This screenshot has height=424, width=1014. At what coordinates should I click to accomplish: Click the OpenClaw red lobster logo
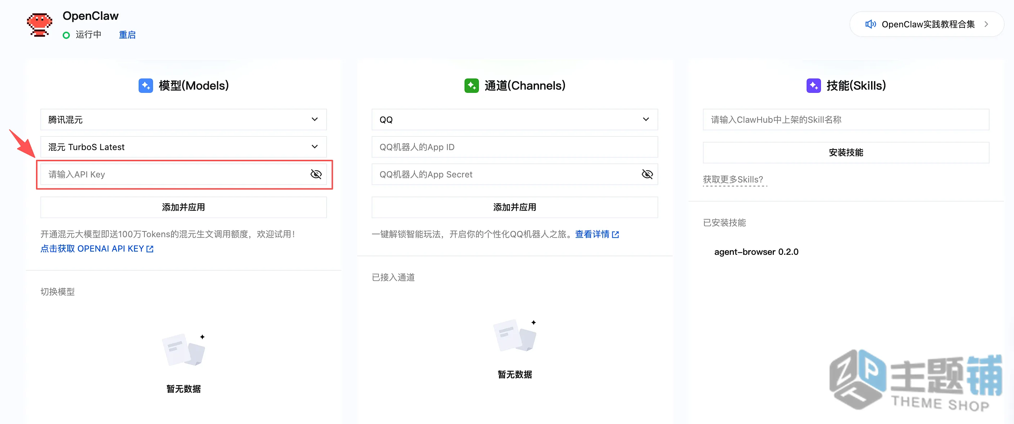pyautogui.click(x=39, y=25)
